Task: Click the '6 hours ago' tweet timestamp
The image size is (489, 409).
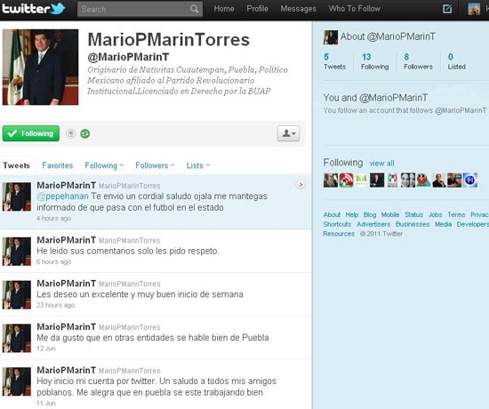Action: tap(54, 261)
